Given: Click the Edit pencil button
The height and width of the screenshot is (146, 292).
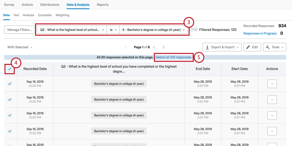Looking at the screenshot, I should [252, 47].
